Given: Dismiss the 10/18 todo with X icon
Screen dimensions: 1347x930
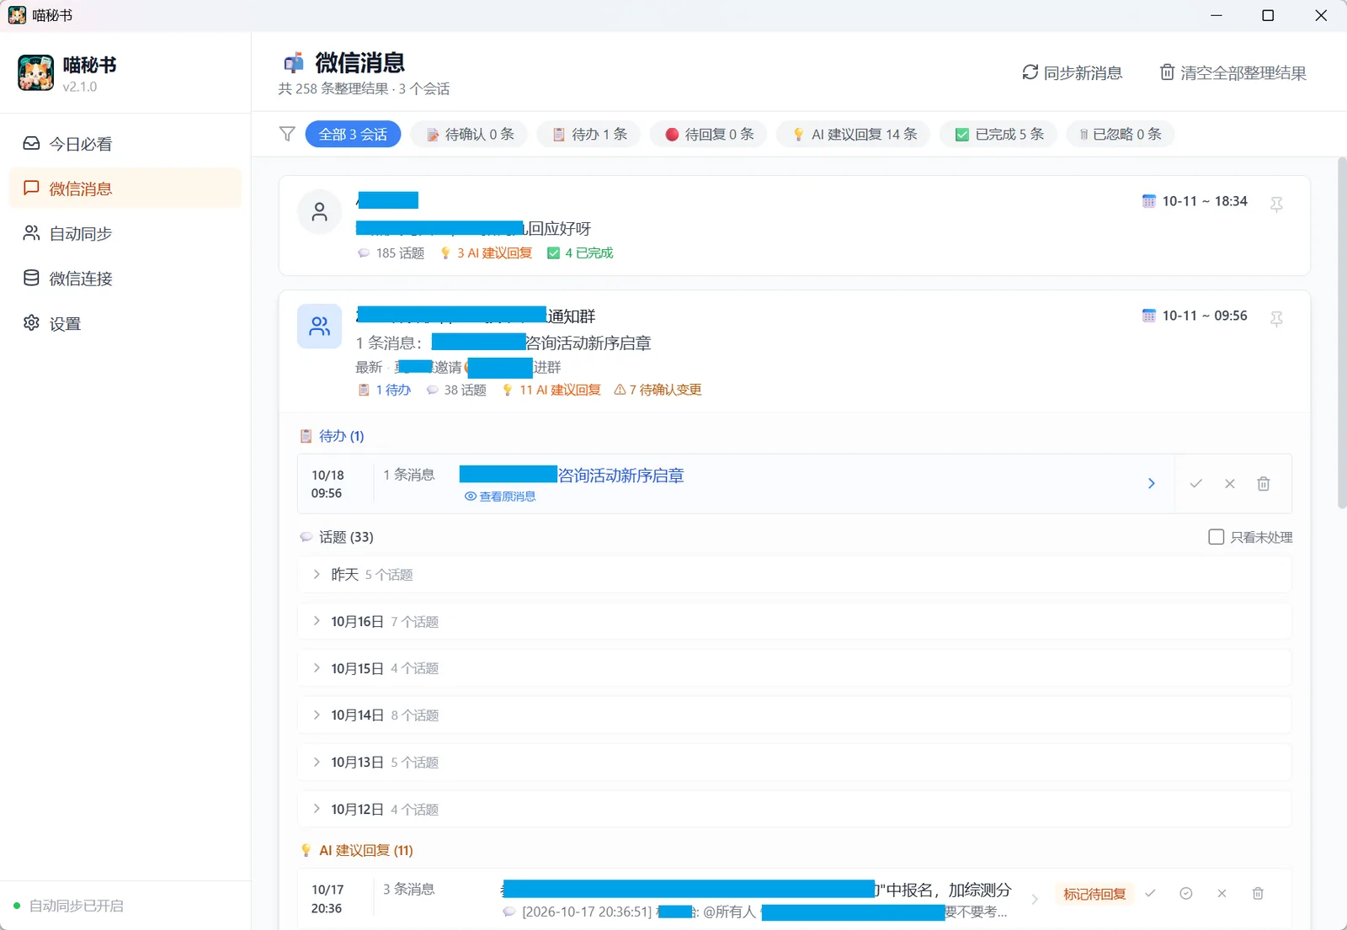Looking at the screenshot, I should [x=1229, y=483].
